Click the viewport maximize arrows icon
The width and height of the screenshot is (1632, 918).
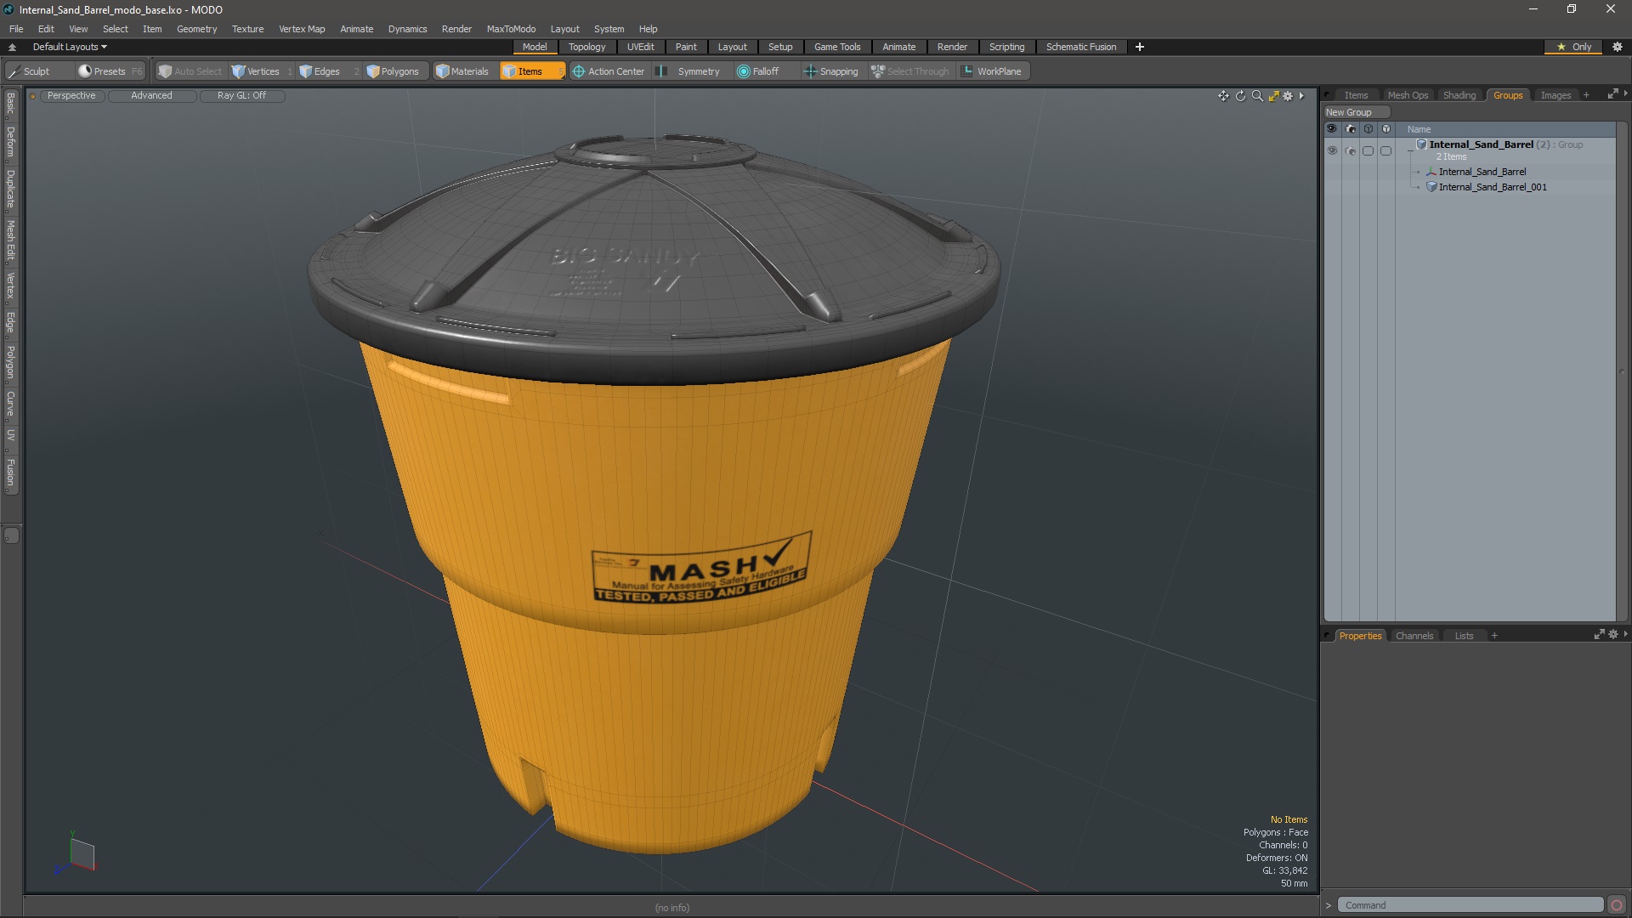coord(1273,96)
